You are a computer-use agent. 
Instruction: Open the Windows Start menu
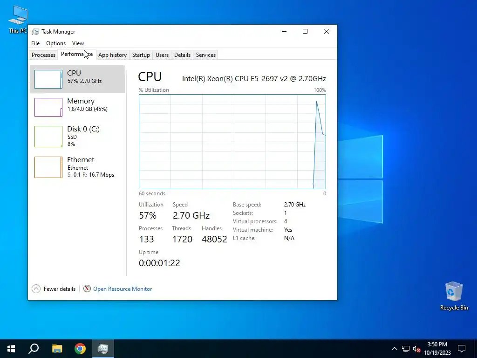(11, 349)
